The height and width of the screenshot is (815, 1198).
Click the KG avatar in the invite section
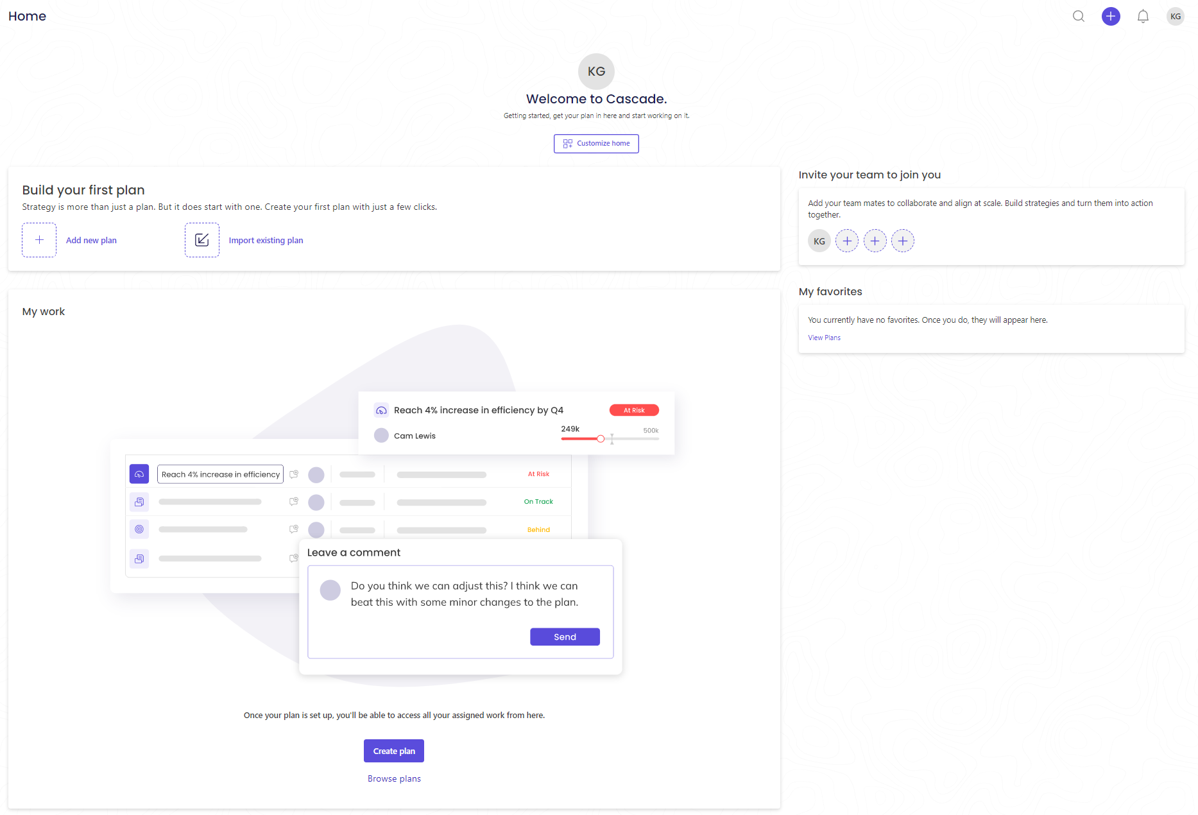click(x=819, y=241)
